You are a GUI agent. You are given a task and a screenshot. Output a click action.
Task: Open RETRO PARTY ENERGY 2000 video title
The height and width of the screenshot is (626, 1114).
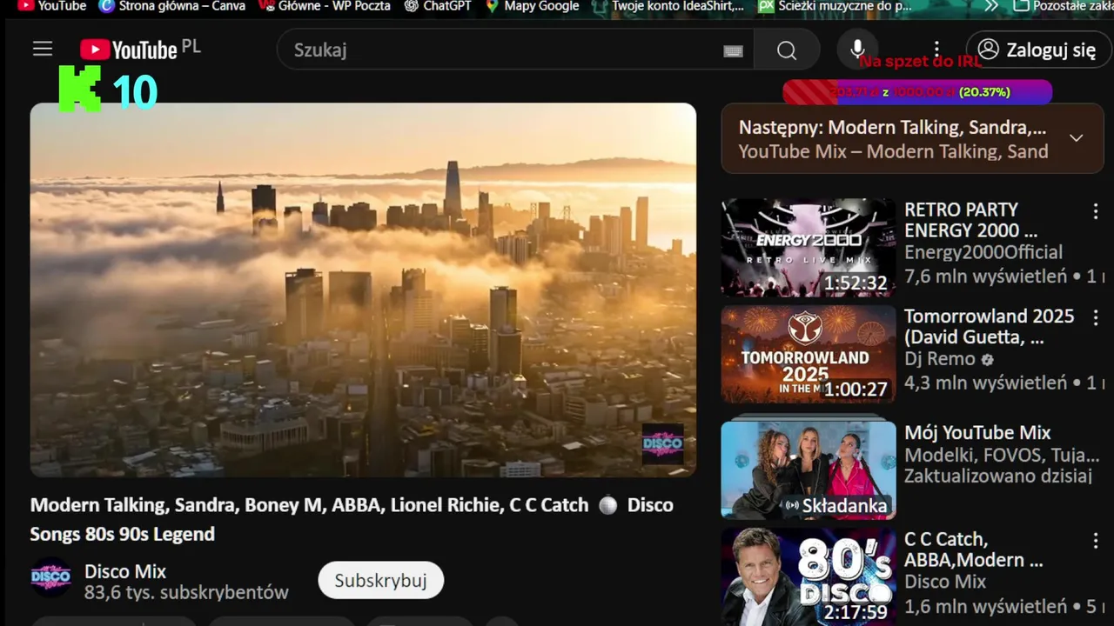pyautogui.click(x=971, y=220)
